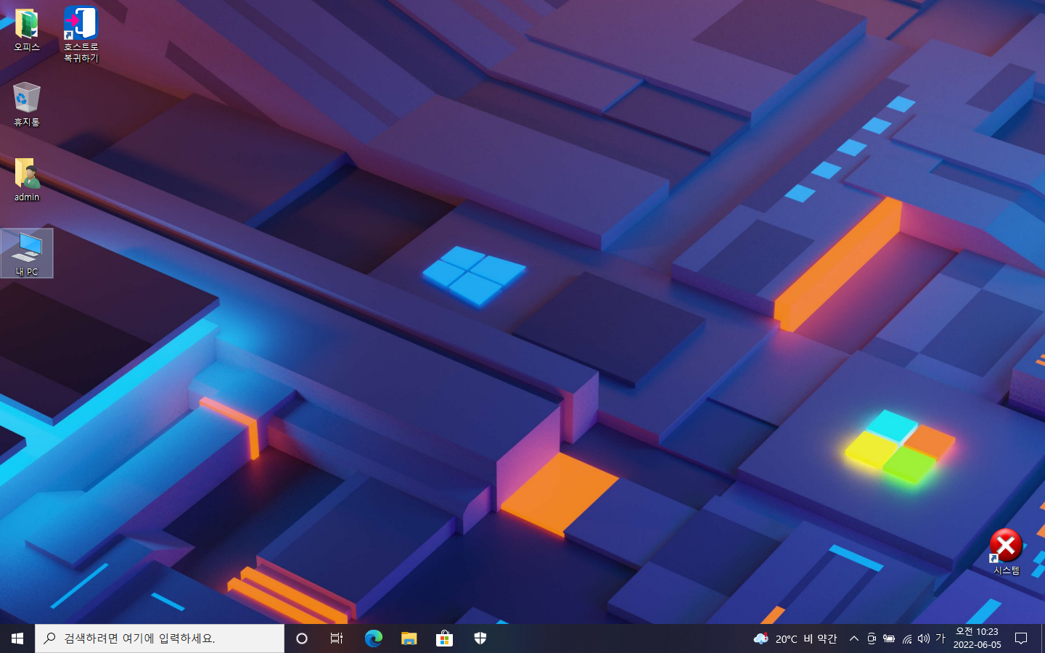This screenshot has width=1045, height=653.
Task: Expand hidden system tray icons chevron
Action: [x=854, y=638]
